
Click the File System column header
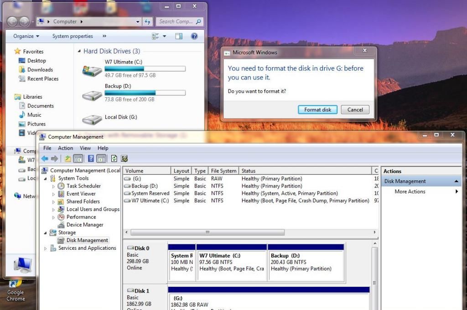tap(223, 171)
